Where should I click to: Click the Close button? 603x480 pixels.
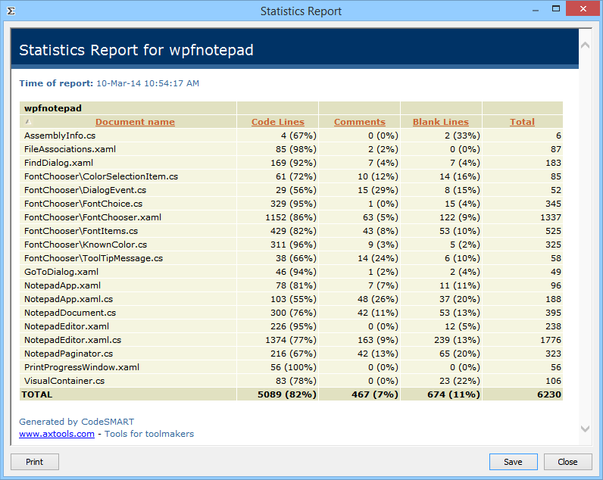click(567, 462)
